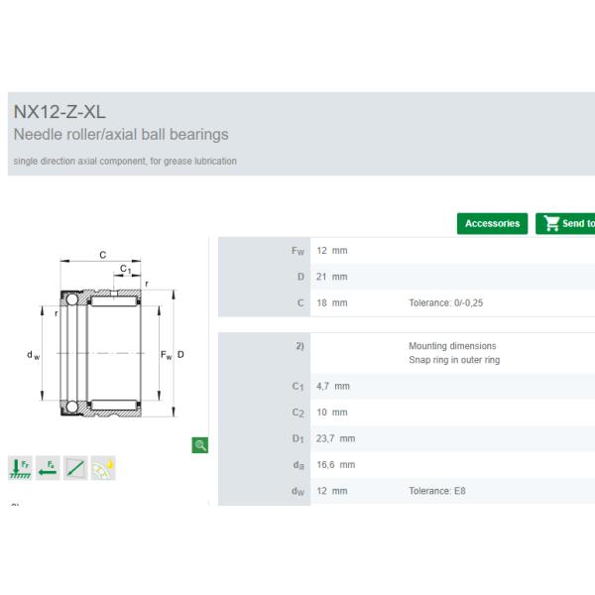Click the NX12-Z-XL product title
This screenshot has width=595, height=595.
pos(59,111)
